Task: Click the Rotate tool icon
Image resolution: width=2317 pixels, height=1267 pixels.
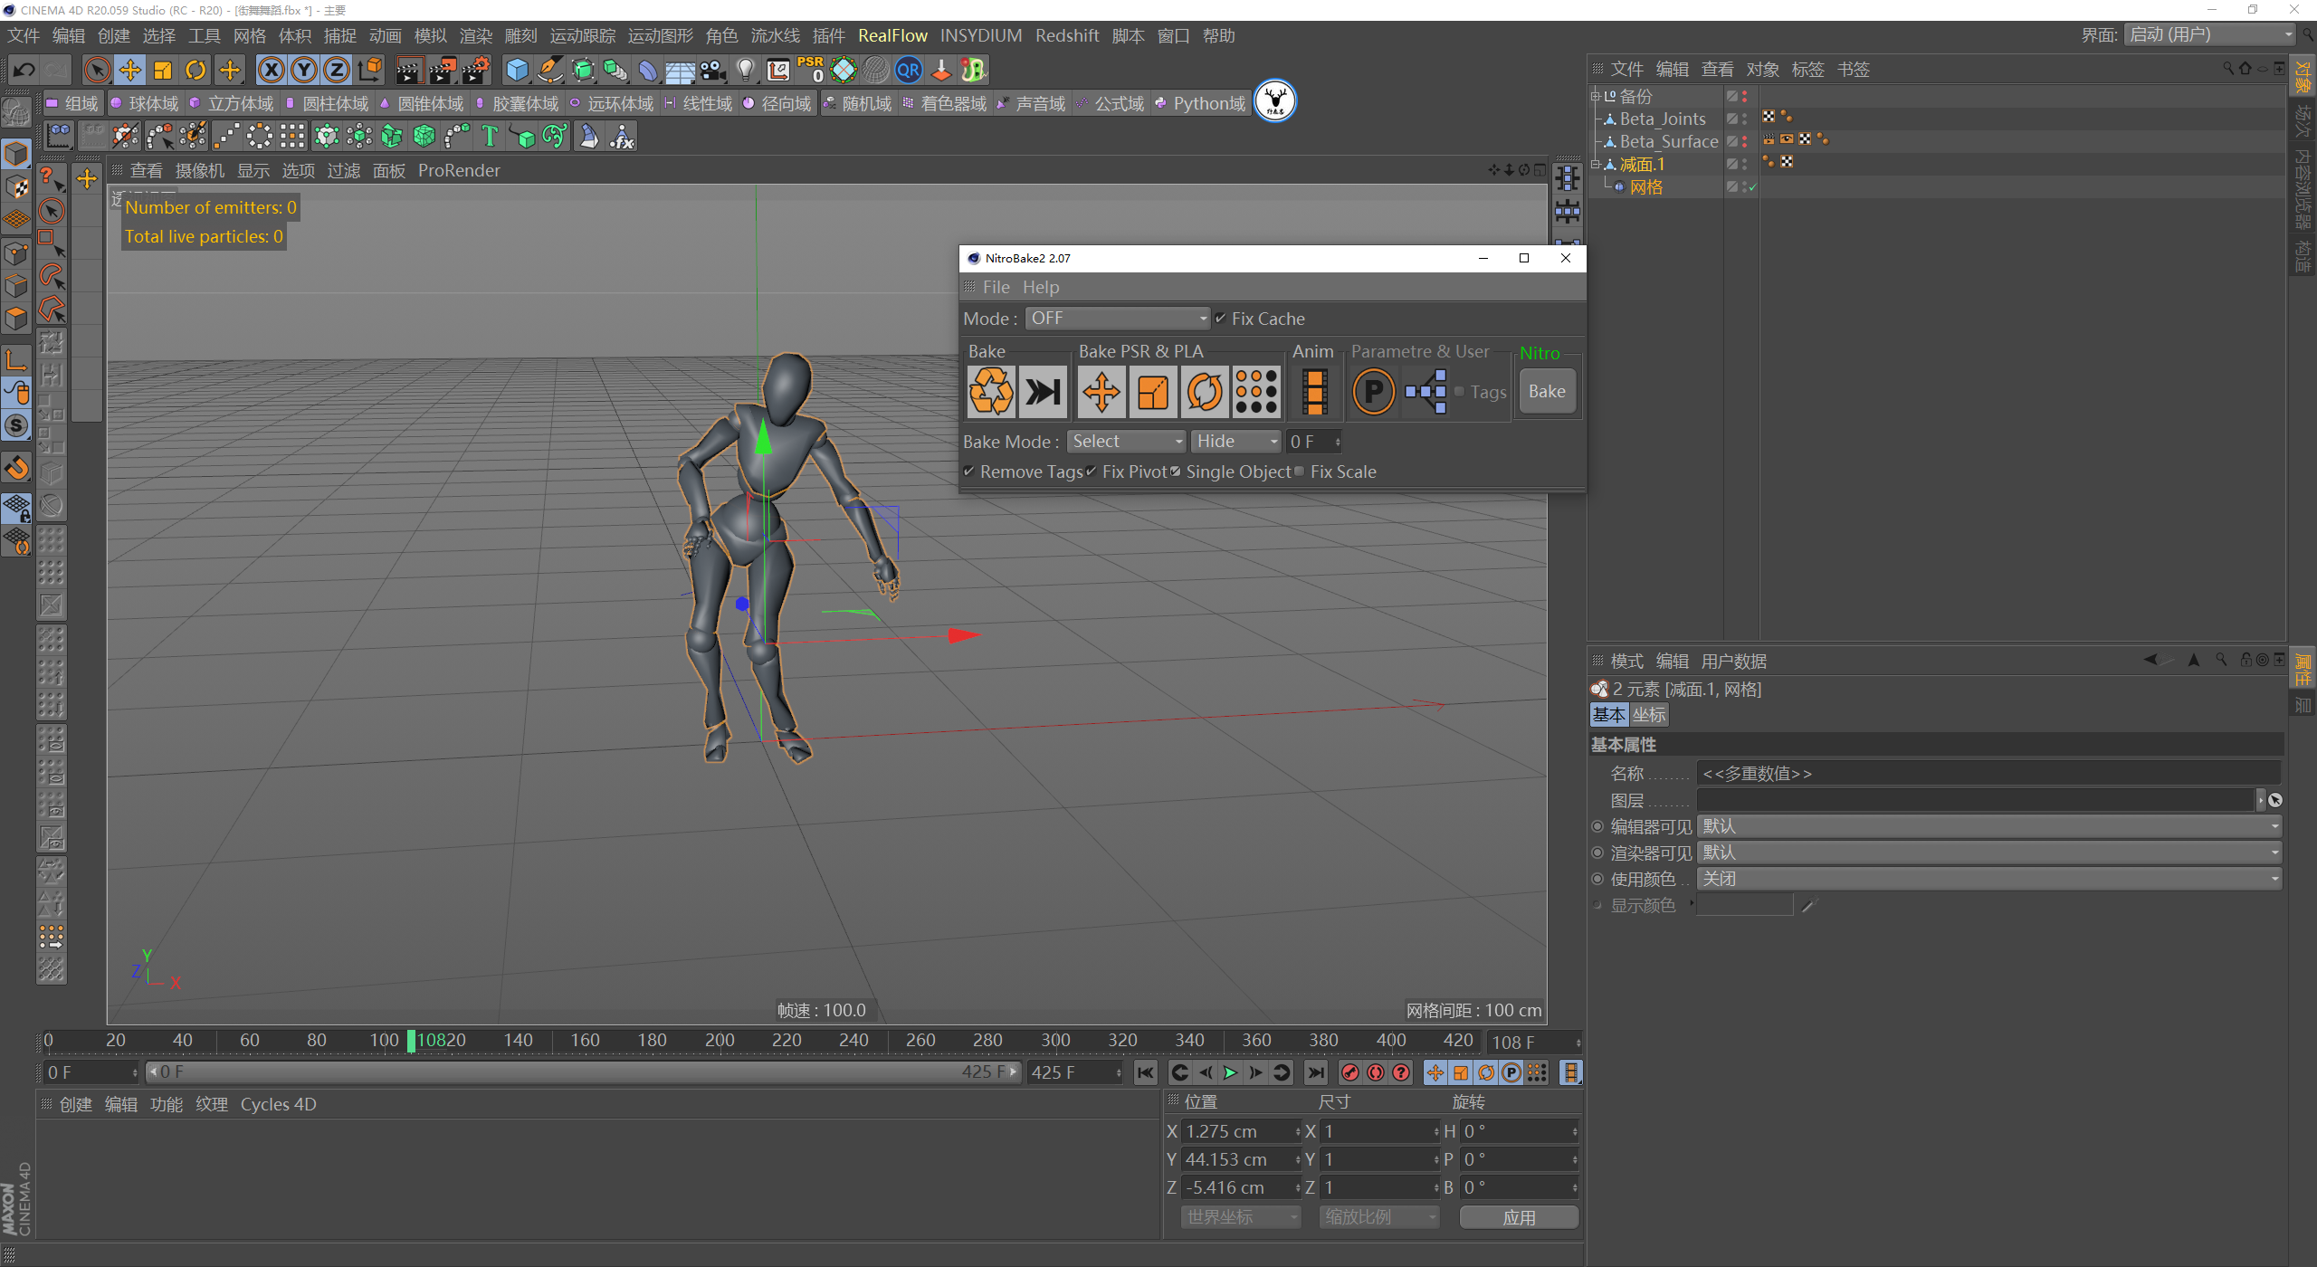Action: coord(195,70)
